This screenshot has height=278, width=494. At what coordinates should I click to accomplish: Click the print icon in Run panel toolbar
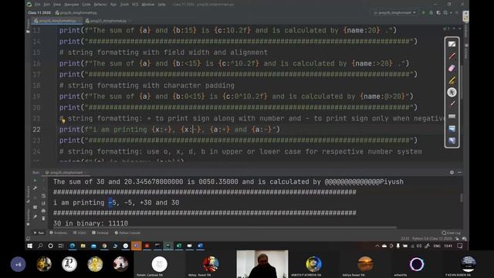point(43,211)
